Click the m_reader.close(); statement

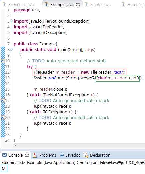(x=50, y=89)
